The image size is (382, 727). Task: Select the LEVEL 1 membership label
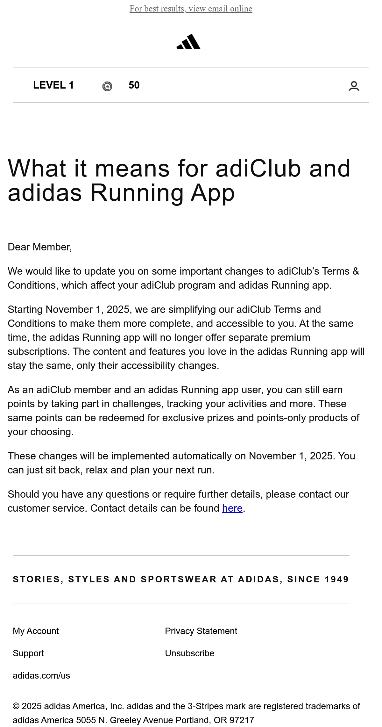53,85
